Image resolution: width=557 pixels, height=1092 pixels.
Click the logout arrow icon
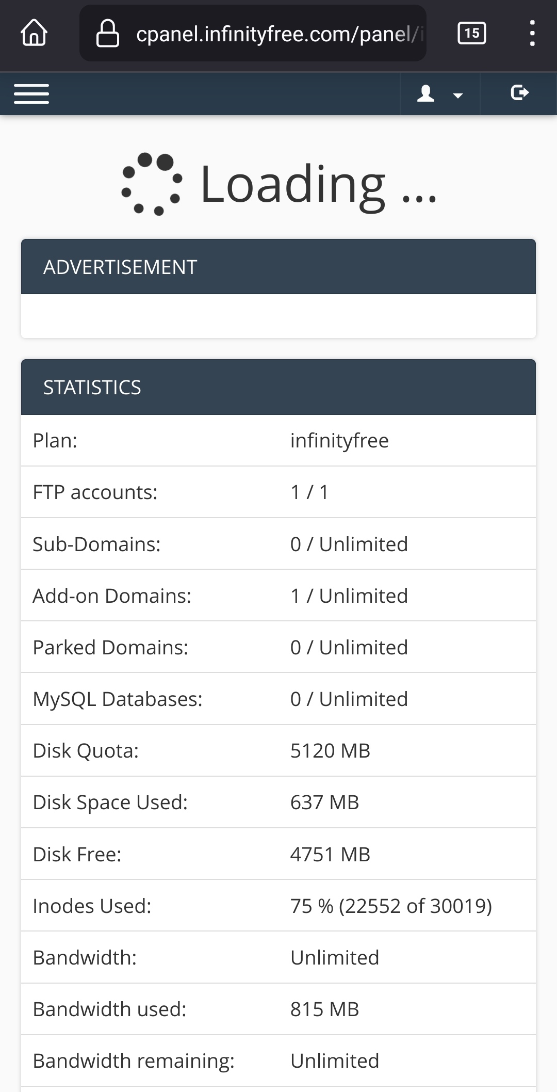click(x=519, y=93)
